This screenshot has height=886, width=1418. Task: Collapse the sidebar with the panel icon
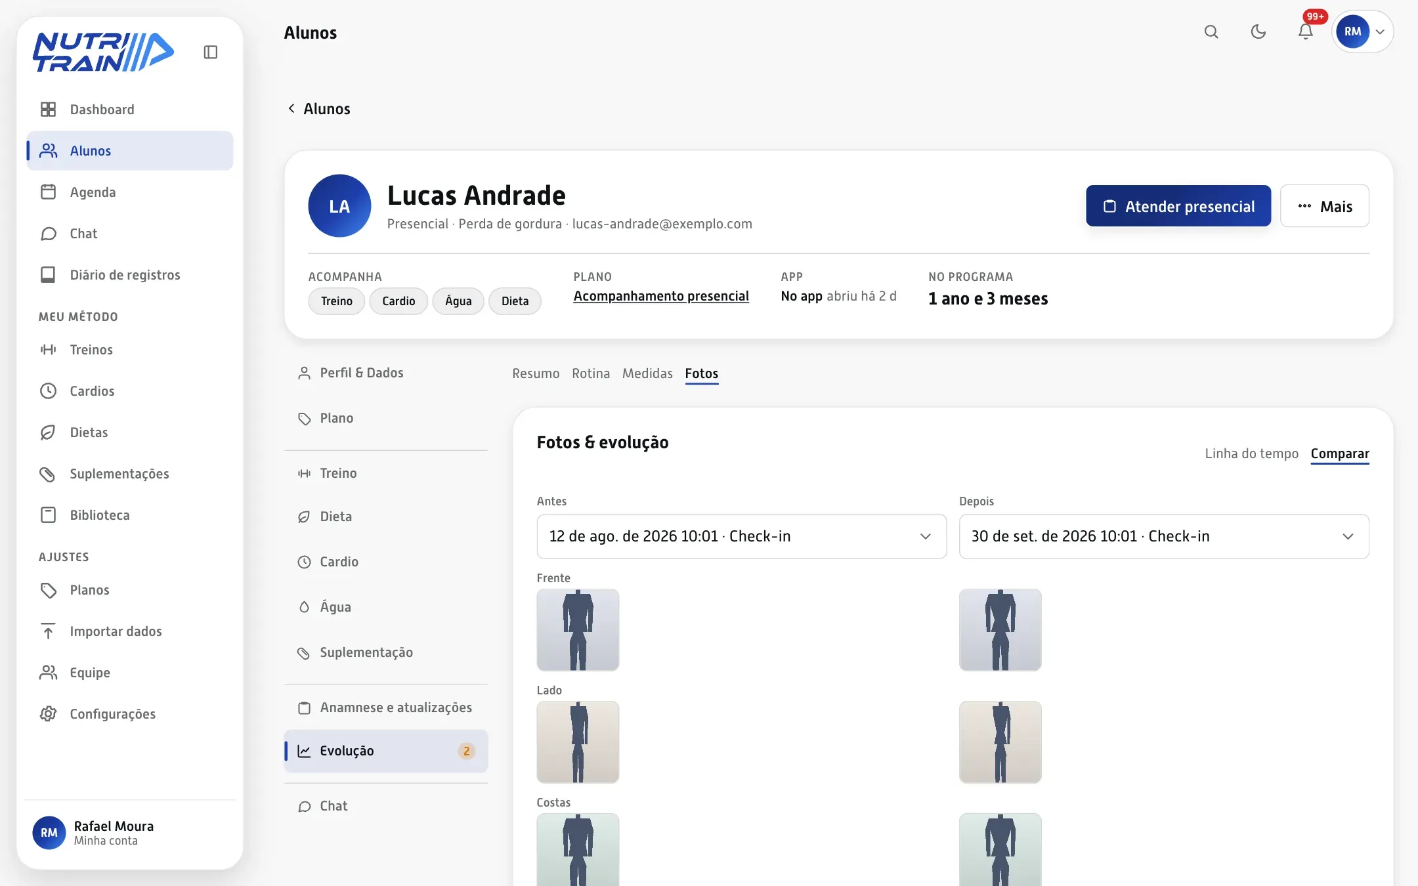(x=210, y=52)
